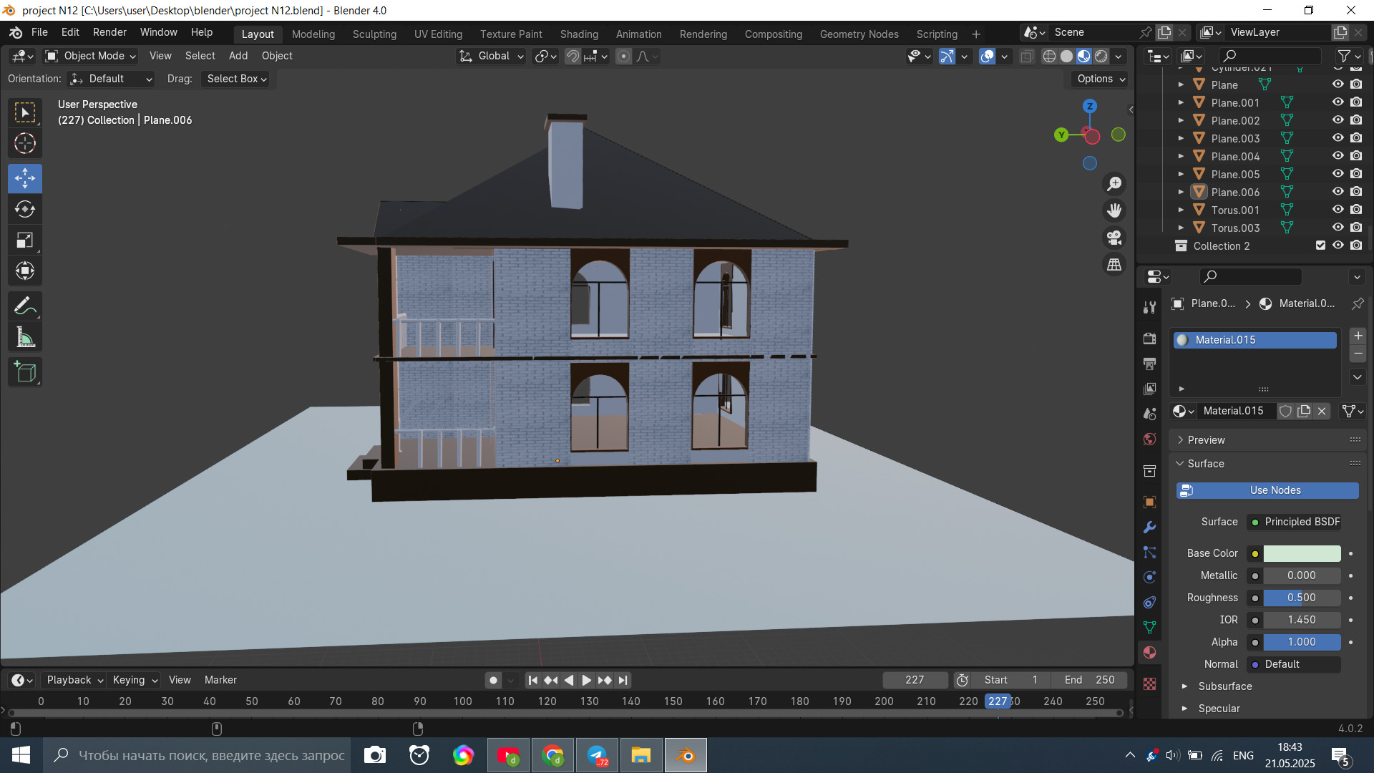Activate the 3D Cursor tool

pos(25,144)
